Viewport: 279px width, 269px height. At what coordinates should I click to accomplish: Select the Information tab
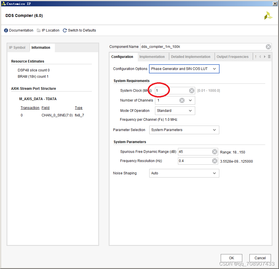tap(41, 48)
